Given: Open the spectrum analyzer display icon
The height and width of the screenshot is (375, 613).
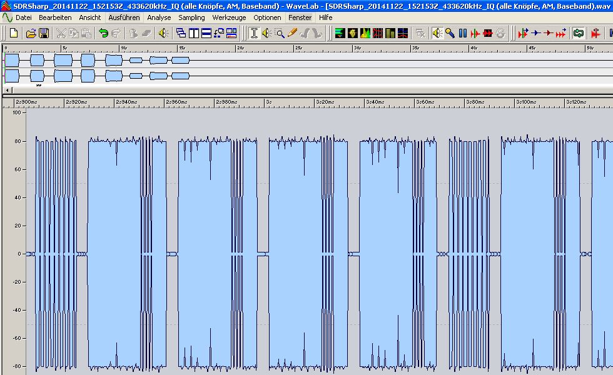Looking at the screenshot, I should tap(365, 32).
